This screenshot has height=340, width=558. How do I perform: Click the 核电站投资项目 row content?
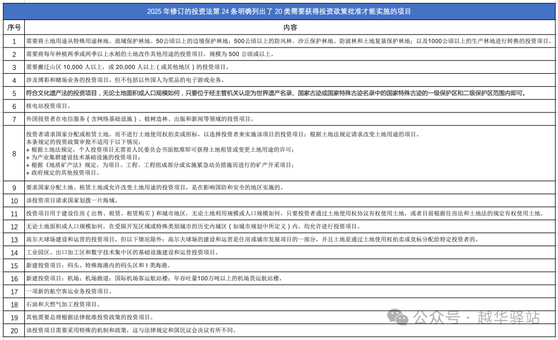click(x=155, y=106)
